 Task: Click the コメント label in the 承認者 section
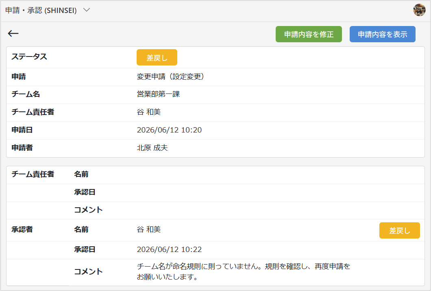click(88, 271)
